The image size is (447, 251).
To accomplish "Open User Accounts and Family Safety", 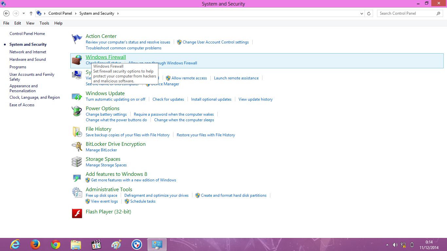I will [32, 77].
